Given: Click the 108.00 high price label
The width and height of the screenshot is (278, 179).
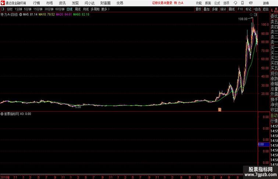Looking at the screenshot, I should pos(243,19).
